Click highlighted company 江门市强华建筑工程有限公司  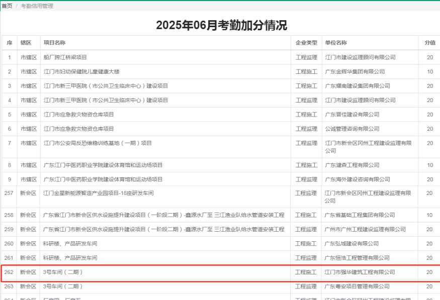pyautogui.click(x=360, y=272)
